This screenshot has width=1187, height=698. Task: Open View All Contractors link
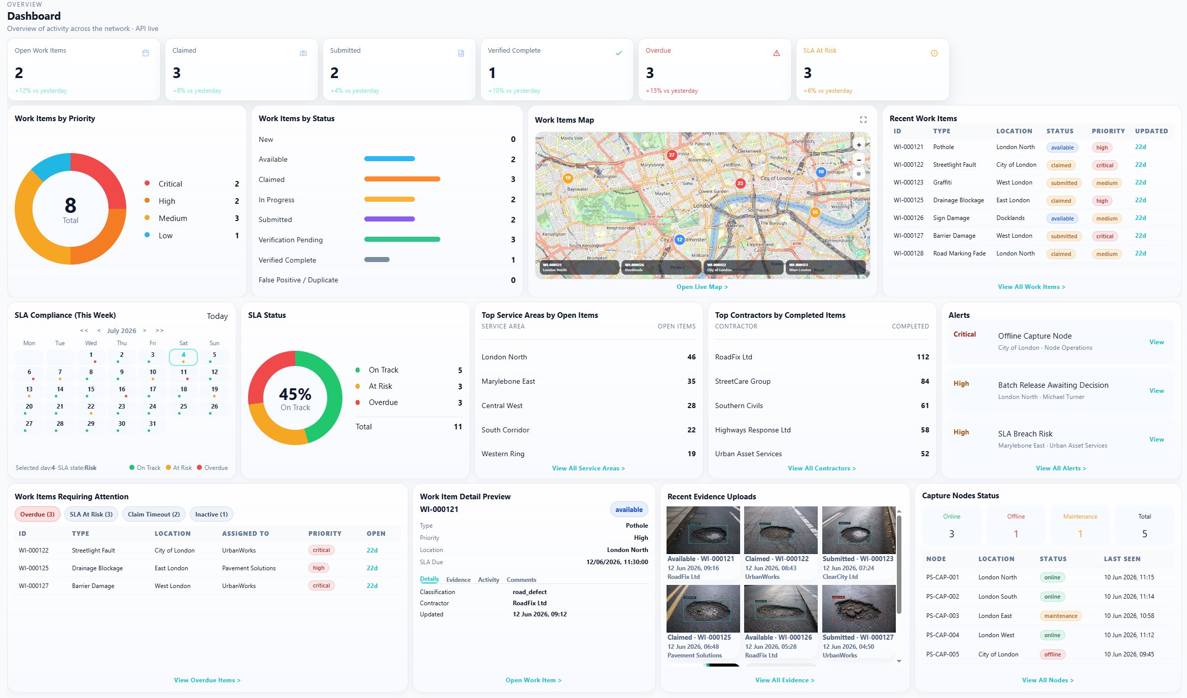[822, 468]
